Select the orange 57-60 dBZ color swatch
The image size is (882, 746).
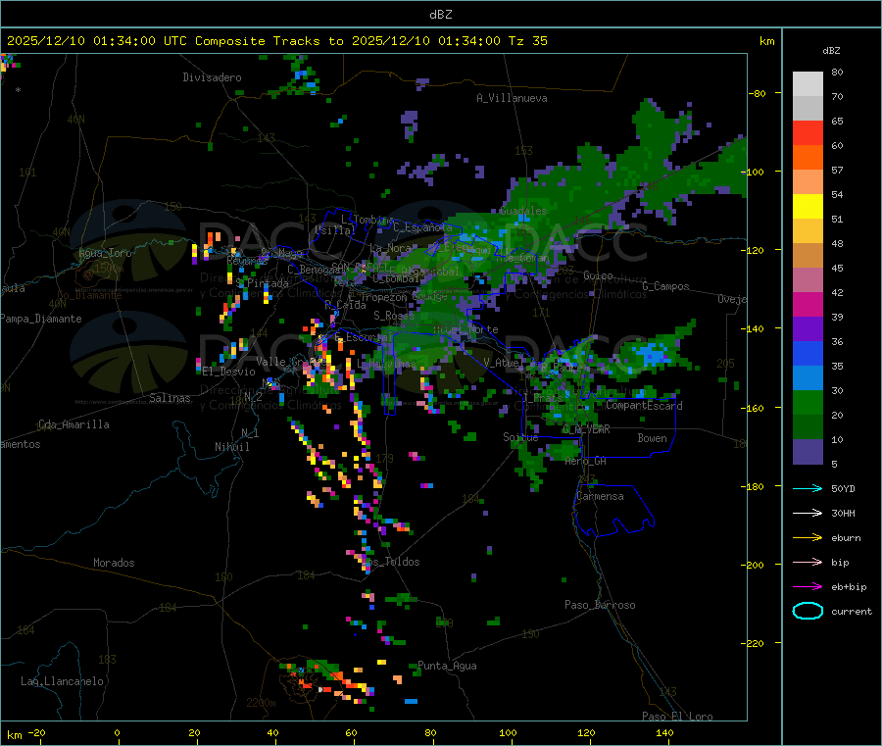point(808,158)
